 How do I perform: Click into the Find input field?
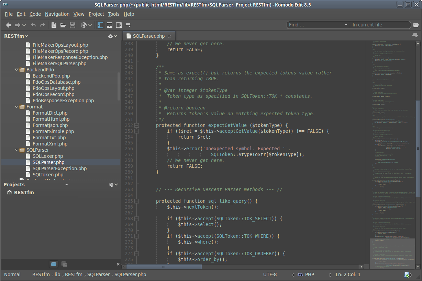click(x=315, y=25)
